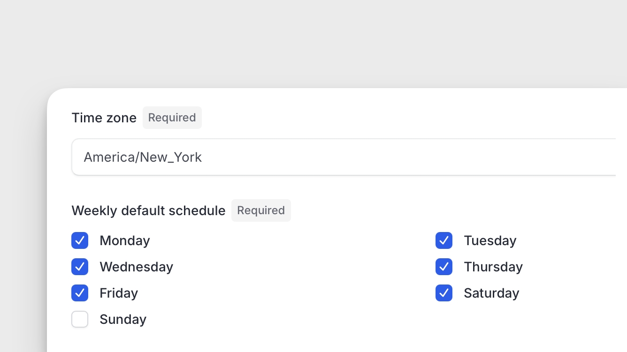
Task: Click the Saturday text label
Action: [x=491, y=293]
